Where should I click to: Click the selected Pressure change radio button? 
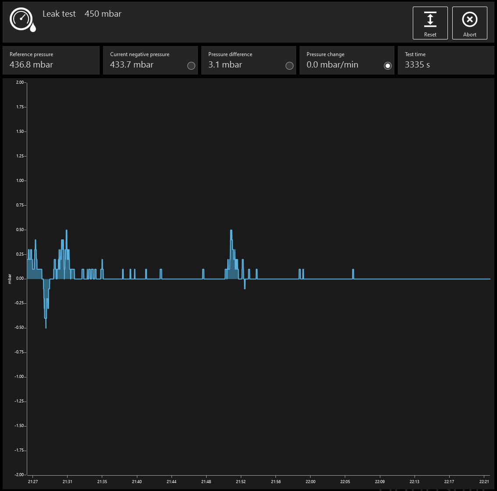(388, 66)
